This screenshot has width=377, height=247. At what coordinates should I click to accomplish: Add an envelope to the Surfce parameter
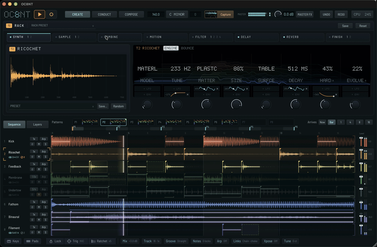coord(266,95)
